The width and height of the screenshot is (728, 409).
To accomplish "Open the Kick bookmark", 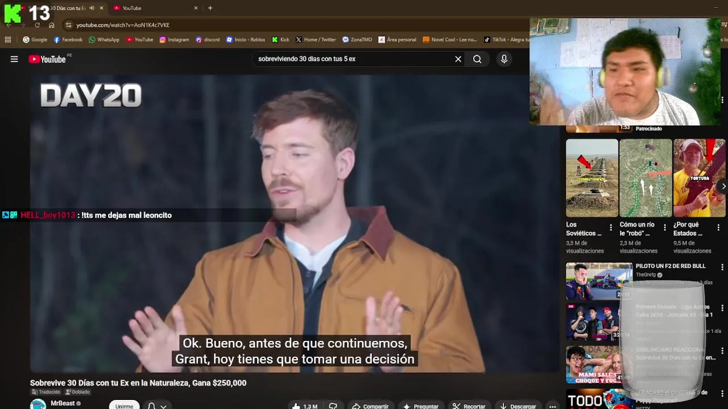I will tap(280, 40).
